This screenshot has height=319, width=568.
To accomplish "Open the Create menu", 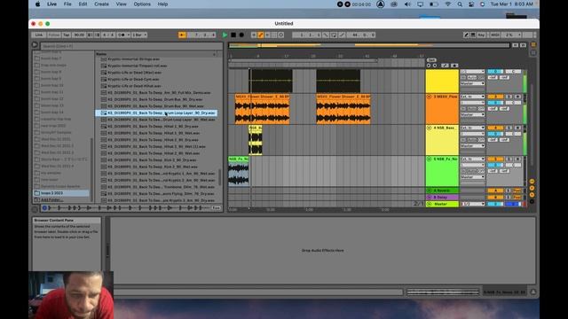I will (x=101, y=4).
